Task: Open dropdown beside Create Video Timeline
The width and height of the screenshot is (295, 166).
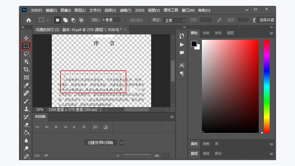Action: [121, 143]
